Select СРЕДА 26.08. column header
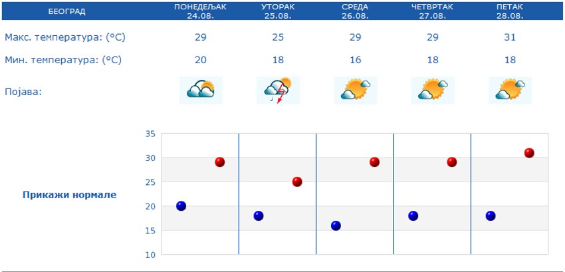The height and width of the screenshot is (272, 565). 355,11
